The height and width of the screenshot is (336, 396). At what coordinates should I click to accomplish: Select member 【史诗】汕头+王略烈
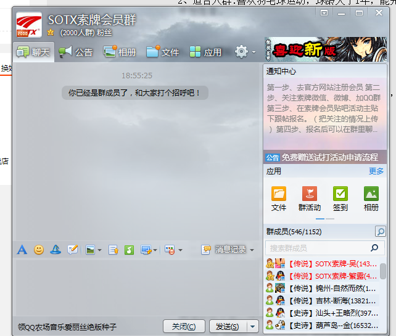[322, 313]
